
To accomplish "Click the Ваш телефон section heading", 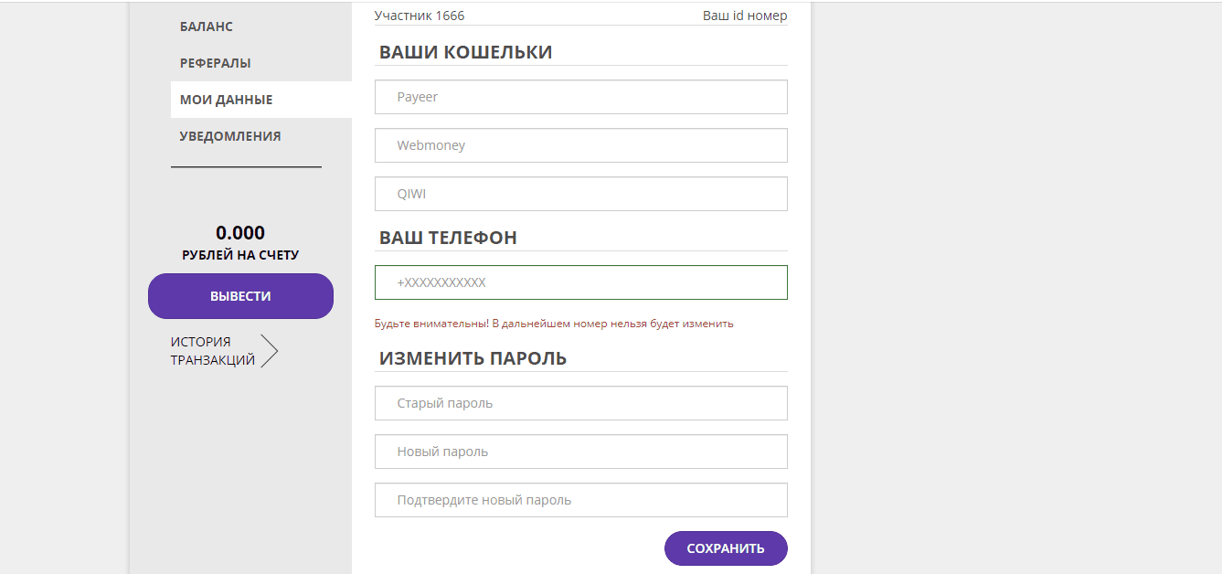I will tap(447, 237).
